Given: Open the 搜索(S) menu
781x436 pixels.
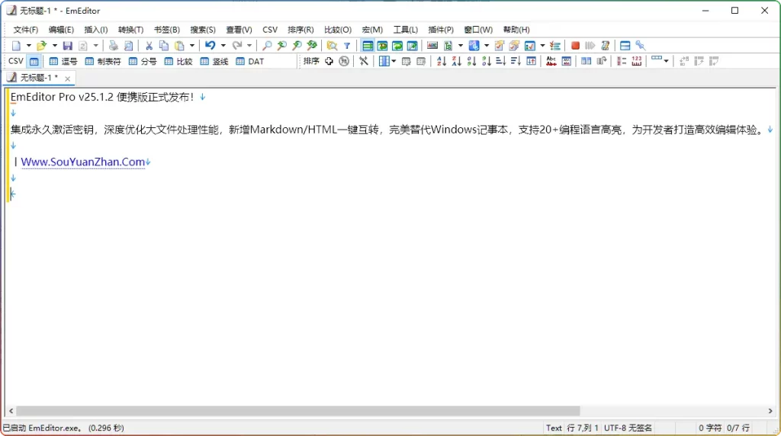Looking at the screenshot, I should tap(203, 30).
